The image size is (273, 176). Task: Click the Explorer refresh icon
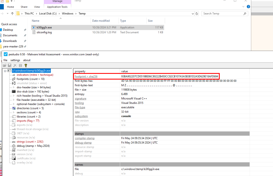(x=197, y=14)
